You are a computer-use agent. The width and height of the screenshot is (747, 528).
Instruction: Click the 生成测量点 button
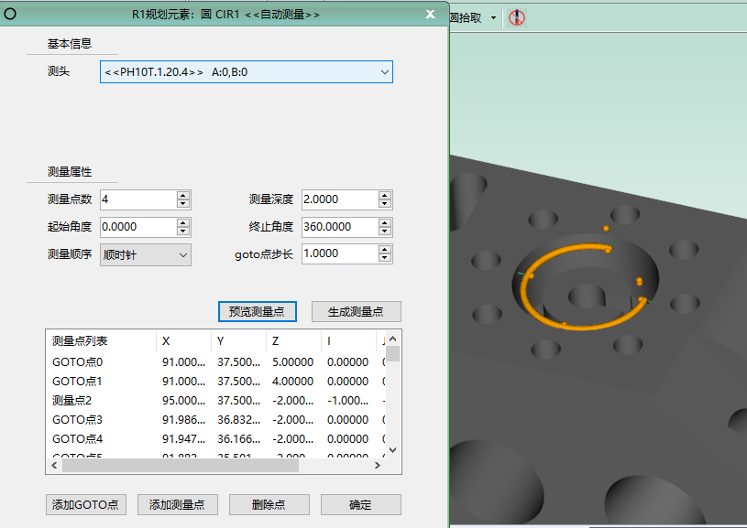pos(356,311)
